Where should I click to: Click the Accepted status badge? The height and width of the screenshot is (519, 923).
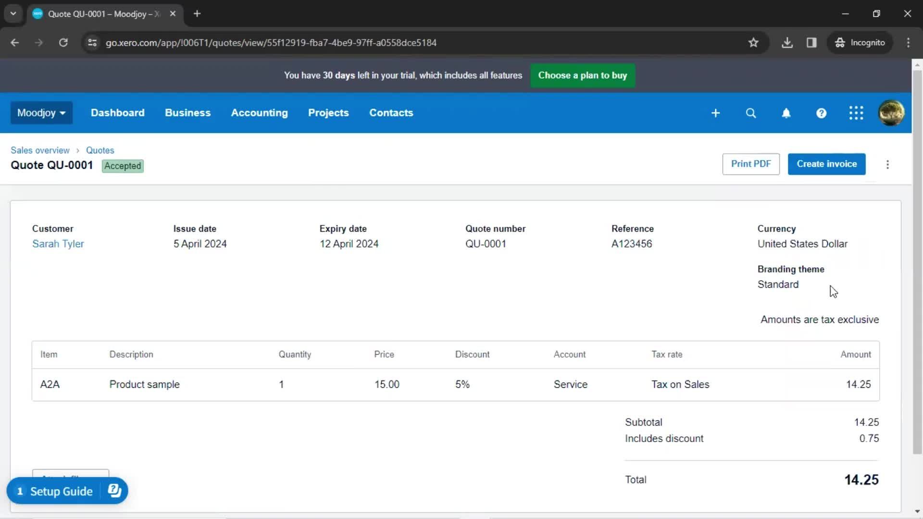[x=123, y=166]
